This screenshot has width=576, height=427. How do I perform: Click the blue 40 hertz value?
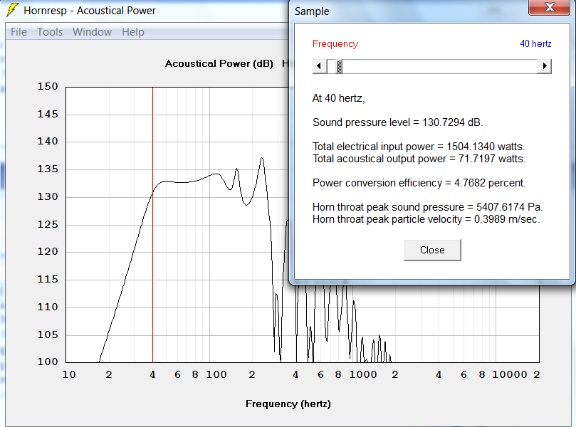click(535, 43)
